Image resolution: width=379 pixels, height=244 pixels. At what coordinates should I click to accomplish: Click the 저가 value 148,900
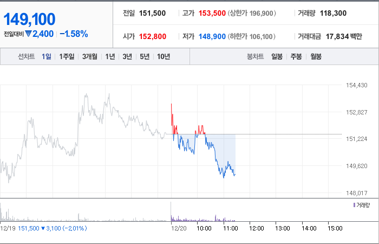(212, 36)
